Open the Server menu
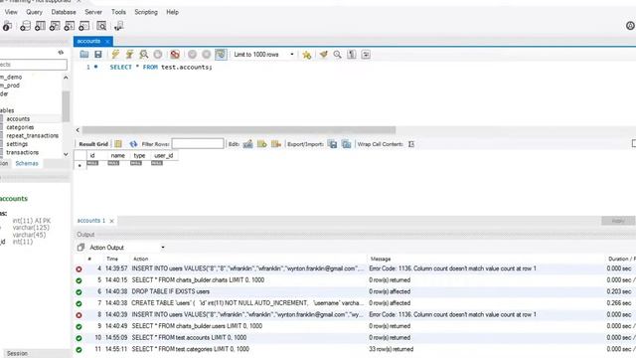 point(93,12)
